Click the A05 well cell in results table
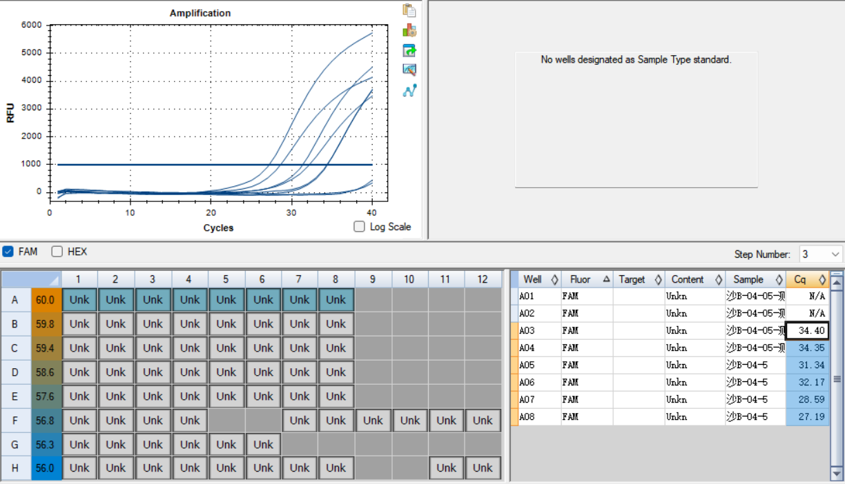Viewport: 845px width, 484px height. coord(539,365)
